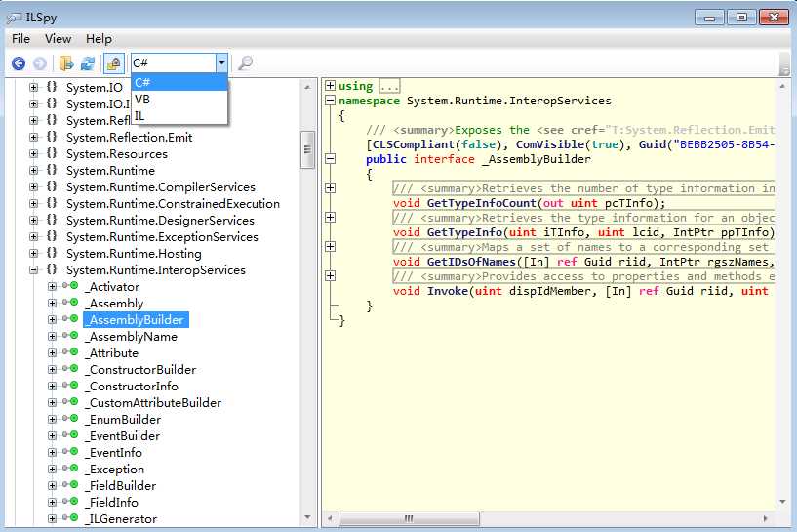Click the collapsed ellipsis box after using
This screenshot has height=532, width=797.
390,87
